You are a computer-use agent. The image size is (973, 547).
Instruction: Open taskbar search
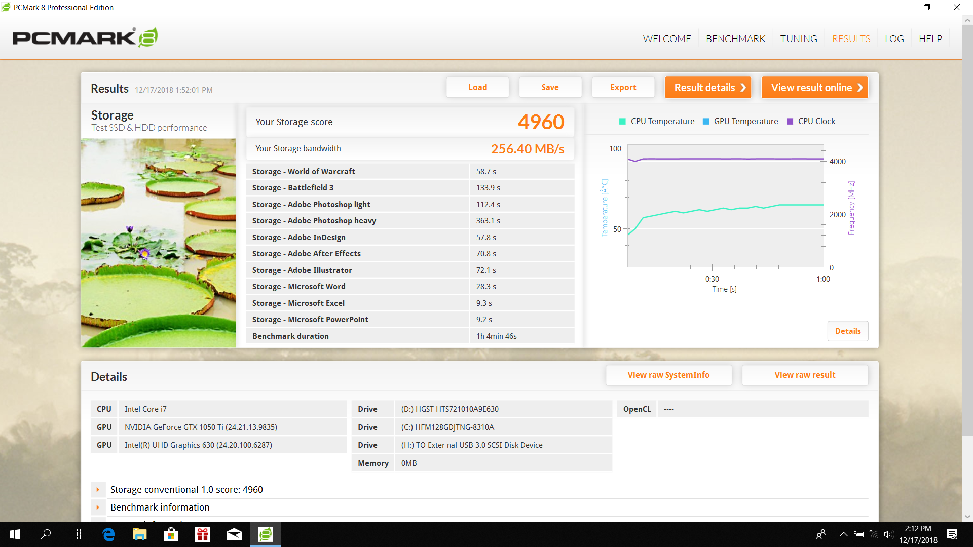46,534
